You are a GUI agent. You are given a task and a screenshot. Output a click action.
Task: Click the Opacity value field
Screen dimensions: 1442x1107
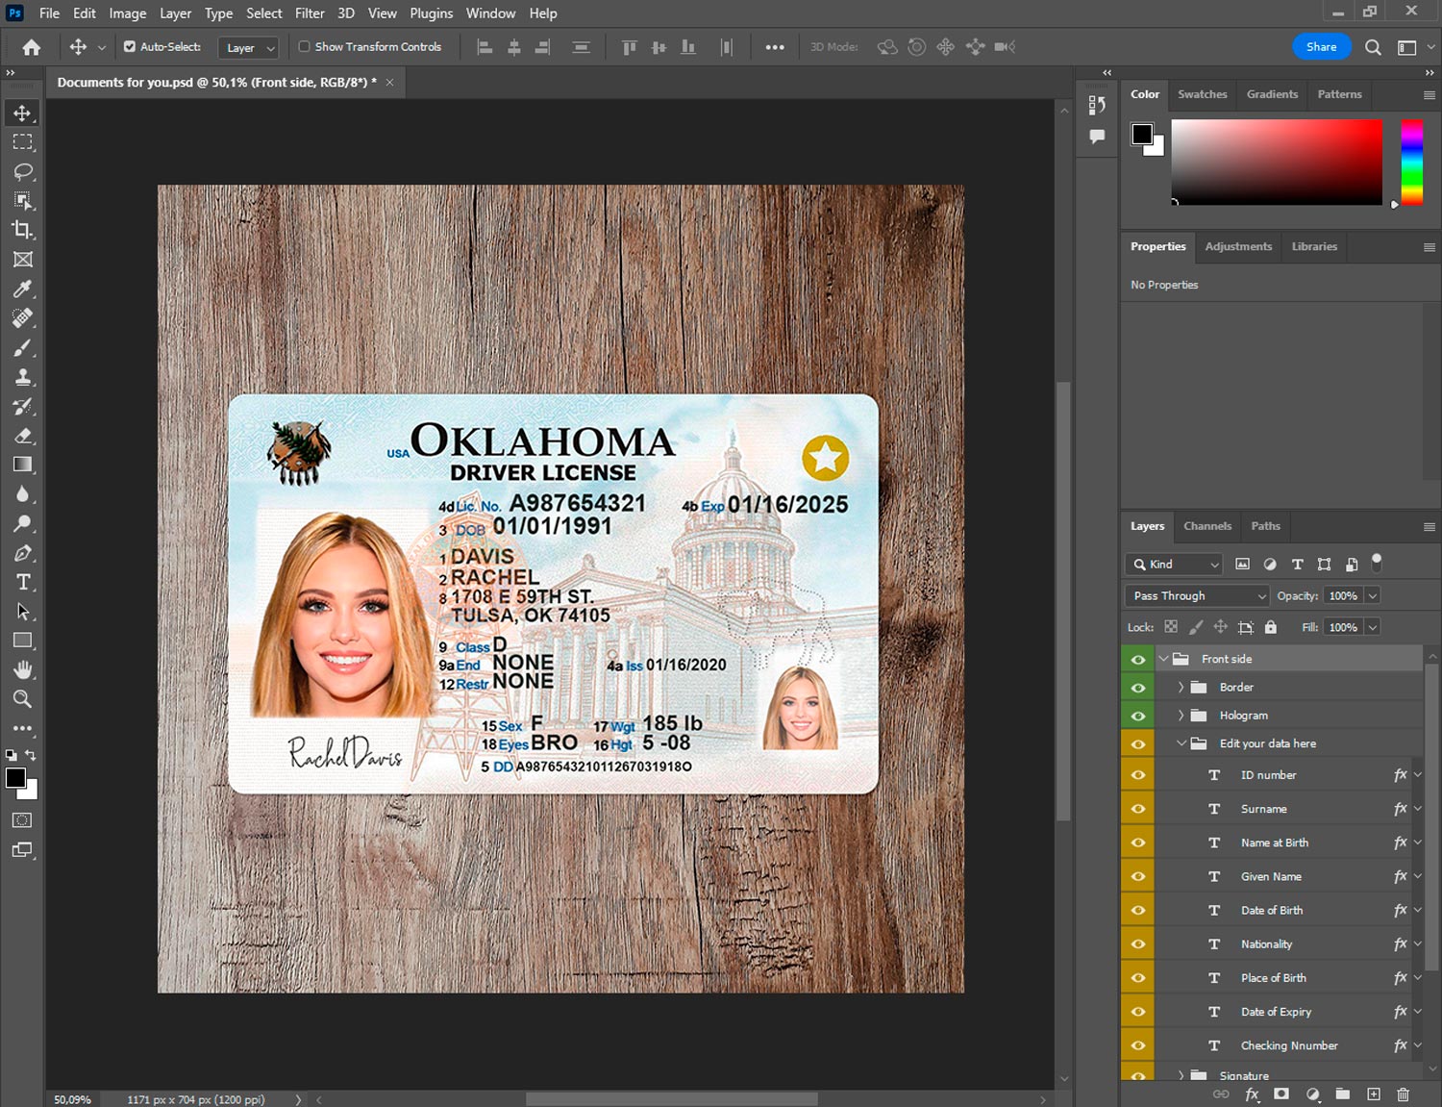click(x=1342, y=596)
